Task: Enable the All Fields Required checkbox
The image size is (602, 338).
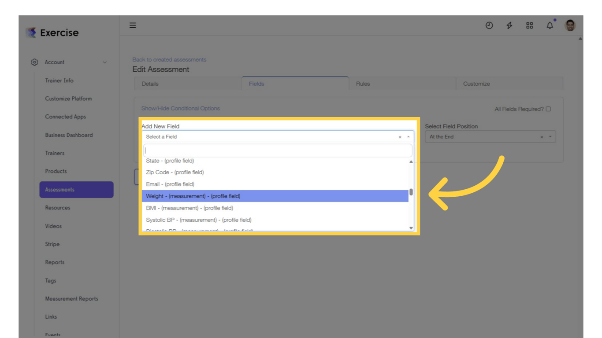Action: [548, 109]
